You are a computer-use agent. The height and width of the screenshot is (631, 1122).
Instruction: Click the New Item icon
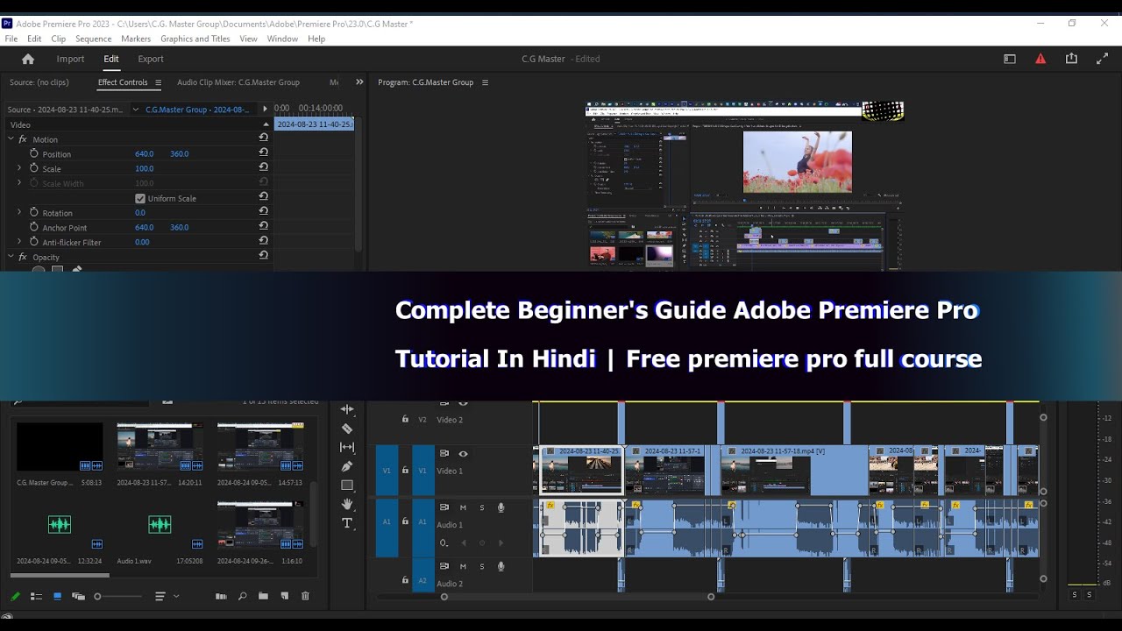pyautogui.click(x=284, y=596)
